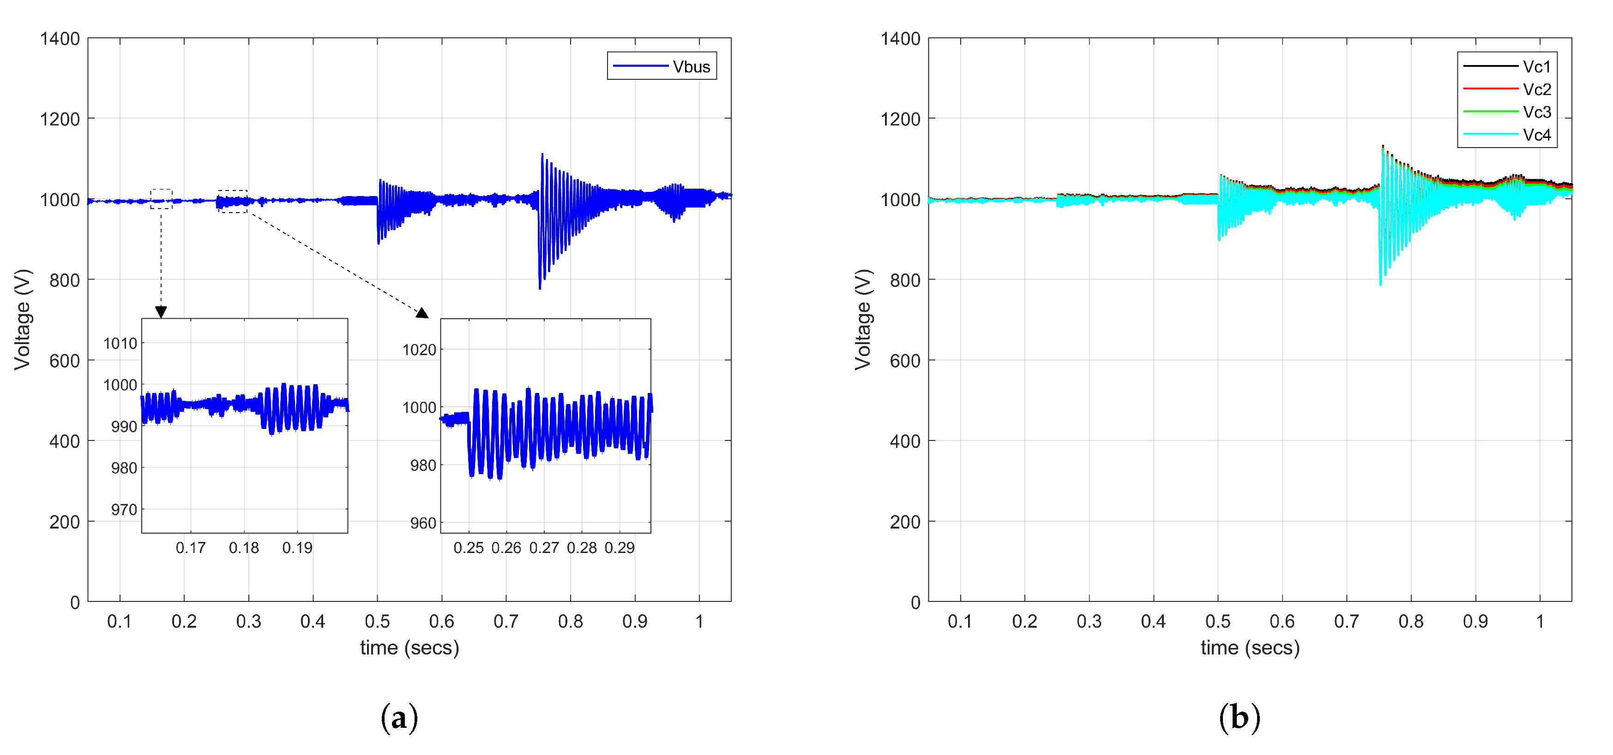The height and width of the screenshot is (755, 1613).
Task: Click the small dashed box near 0.17 seconds
Action: point(161,199)
